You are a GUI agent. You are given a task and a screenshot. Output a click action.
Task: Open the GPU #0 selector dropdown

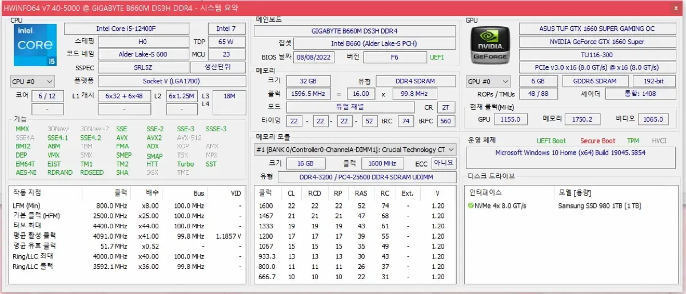(x=488, y=82)
